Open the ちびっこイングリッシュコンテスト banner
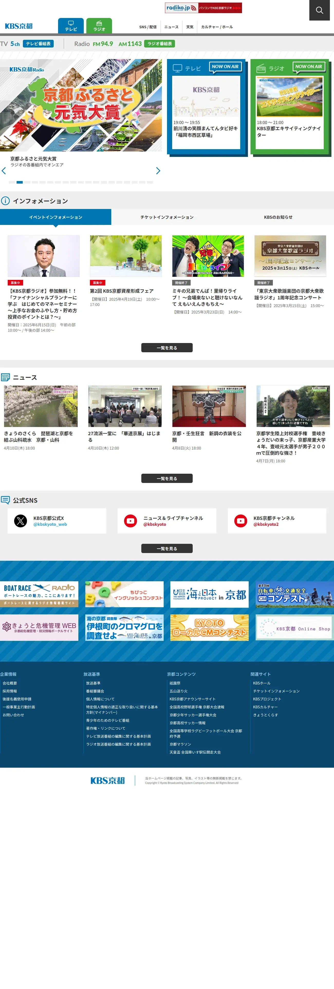 click(125, 594)
